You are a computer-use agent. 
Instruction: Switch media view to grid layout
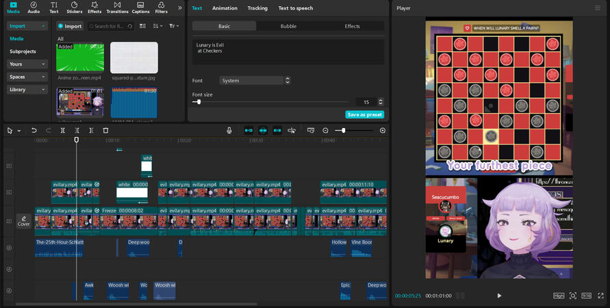point(143,26)
